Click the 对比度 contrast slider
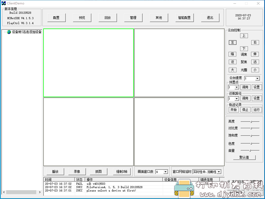Screen dimensions: 265x199 250,128
